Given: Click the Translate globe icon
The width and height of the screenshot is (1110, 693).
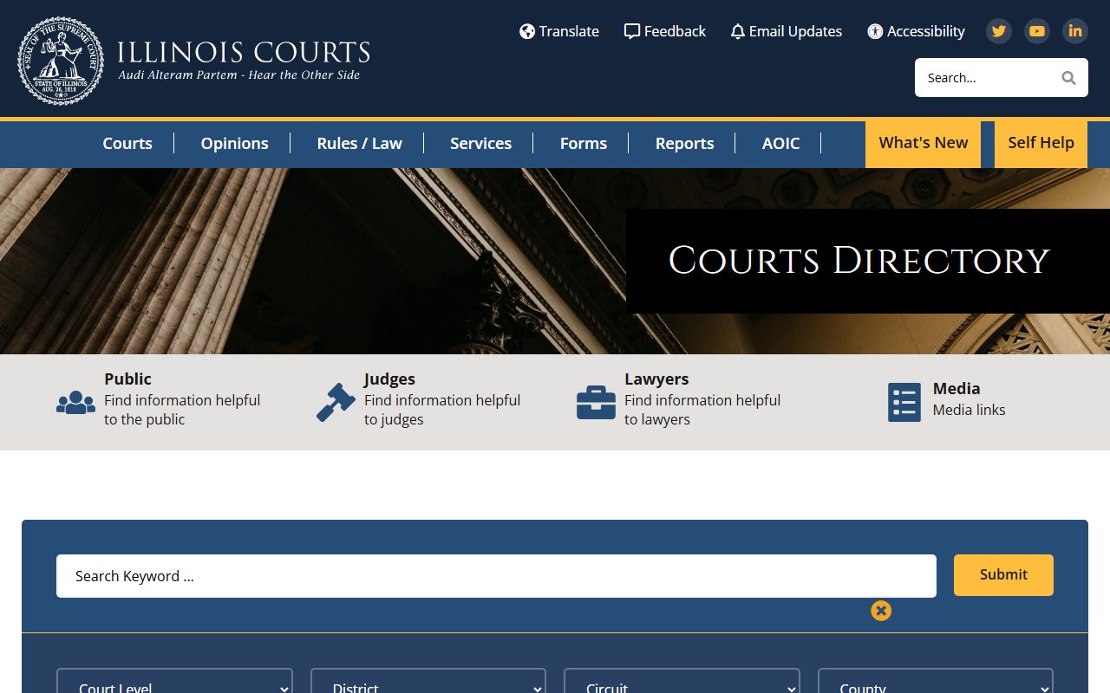Looking at the screenshot, I should (527, 31).
